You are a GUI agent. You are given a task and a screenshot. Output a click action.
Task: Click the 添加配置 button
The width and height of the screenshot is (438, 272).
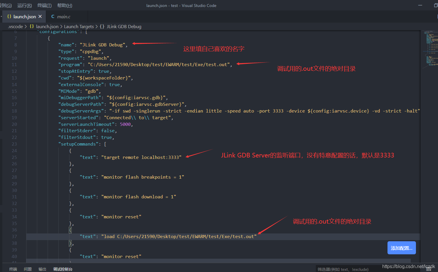(x=401, y=248)
